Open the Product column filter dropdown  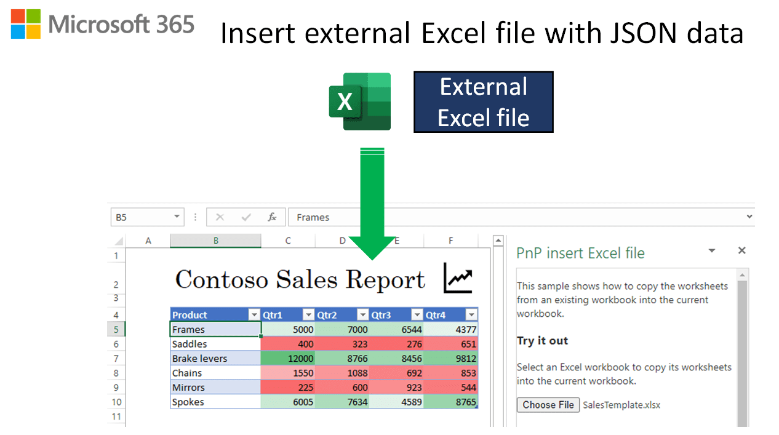(x=254, y=314)
